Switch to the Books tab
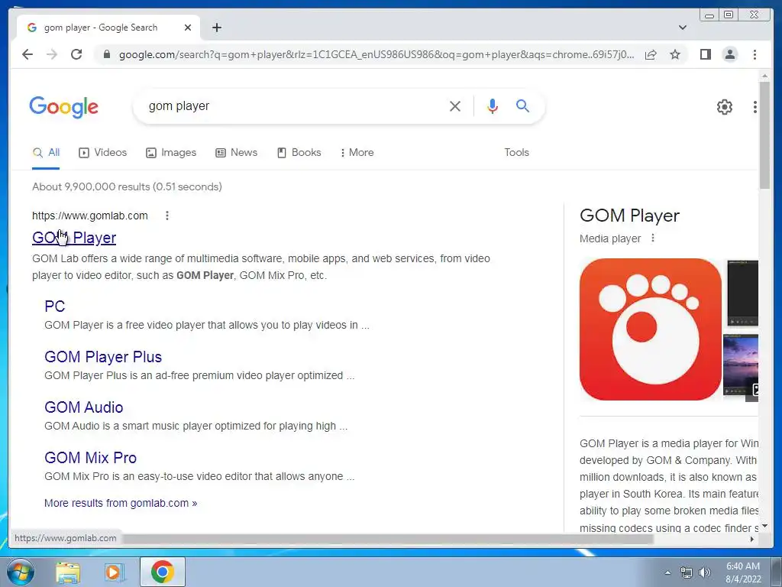 point(299,153)
